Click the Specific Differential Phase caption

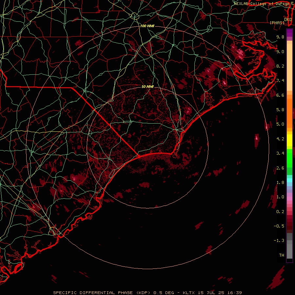click(147, 293)
